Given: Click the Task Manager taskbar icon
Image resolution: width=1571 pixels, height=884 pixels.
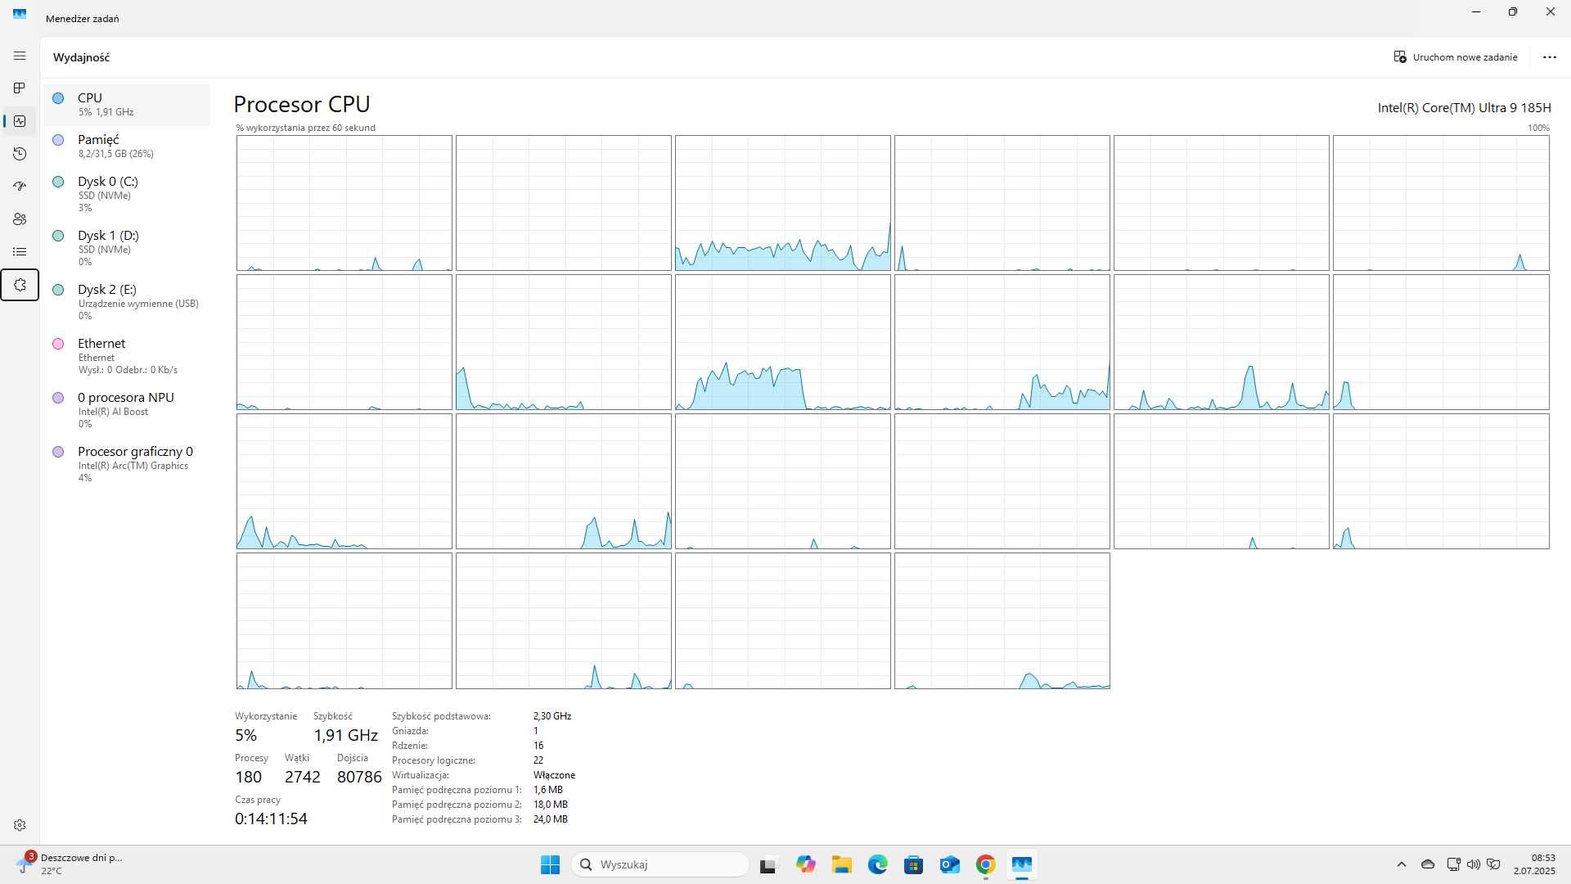Looking at the screenshot, I should (1021, 864).
